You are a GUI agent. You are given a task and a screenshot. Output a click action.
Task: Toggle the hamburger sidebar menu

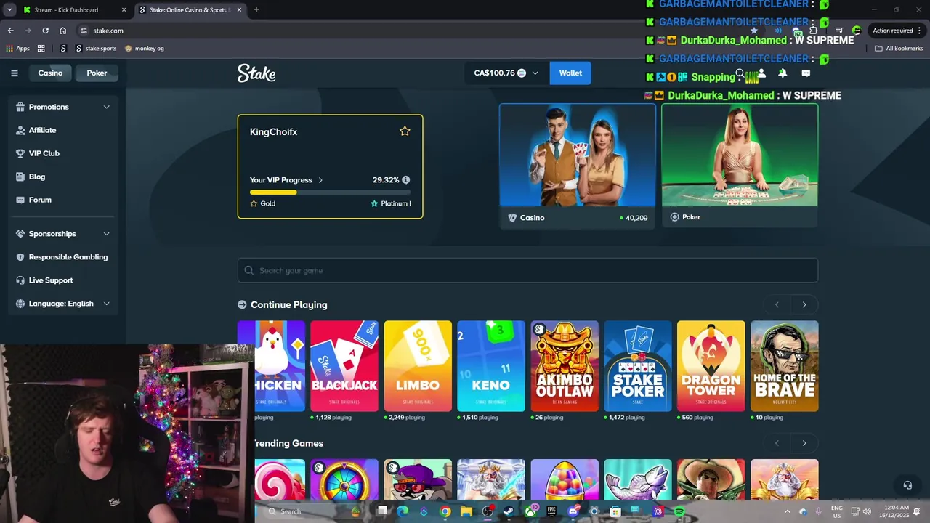(14, 73)
